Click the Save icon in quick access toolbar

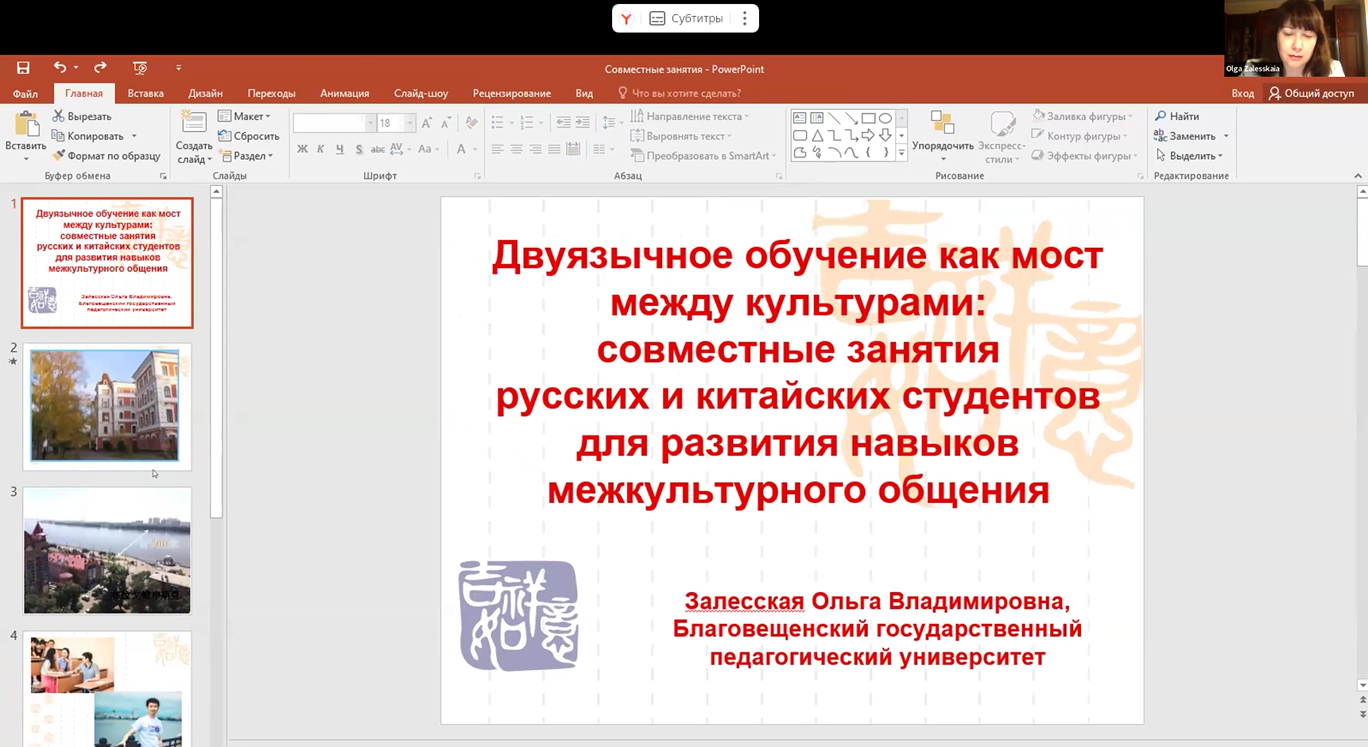pyautogui.click(x=23, y=68)
